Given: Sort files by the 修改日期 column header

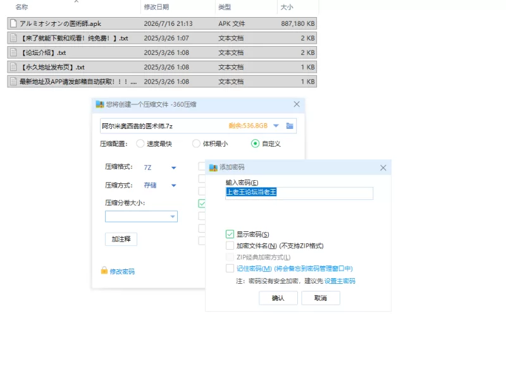Looking at the screenshot, I should 156,7.
